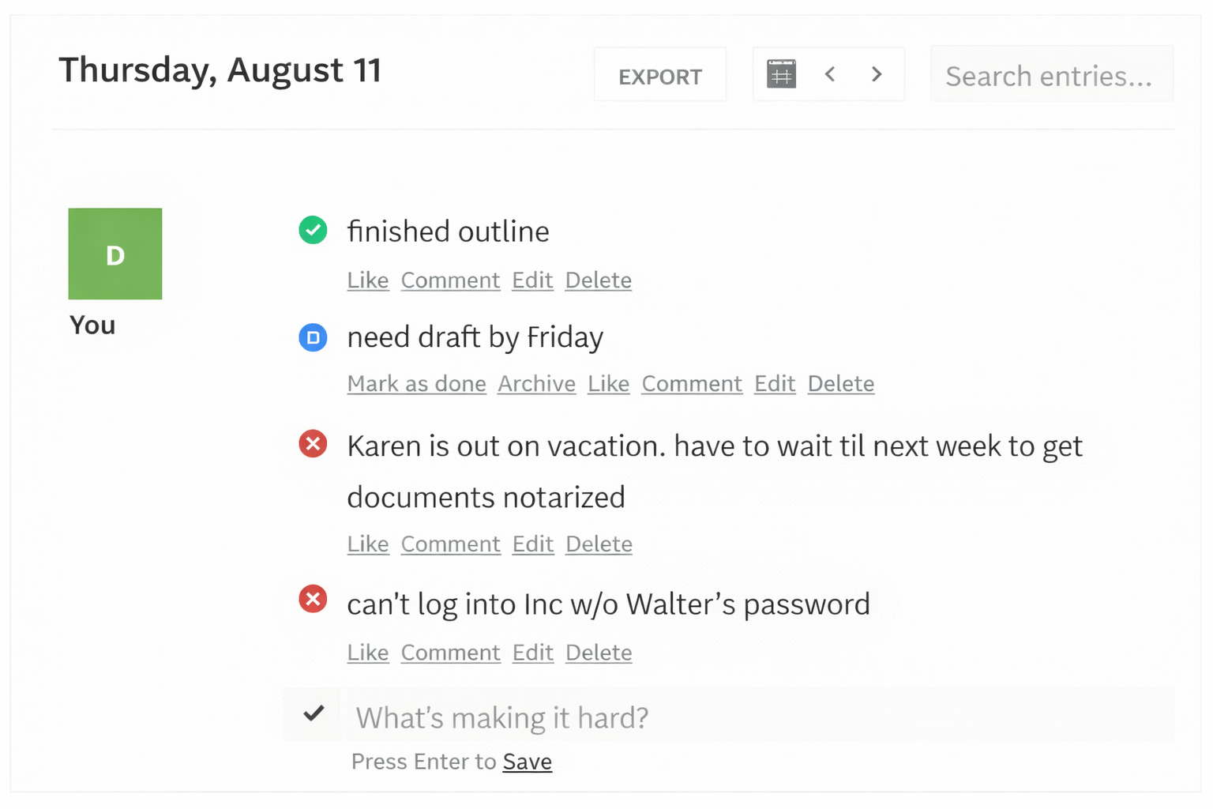
Task: Type in the What's making it hard field
Action: (x=758, y=717)
